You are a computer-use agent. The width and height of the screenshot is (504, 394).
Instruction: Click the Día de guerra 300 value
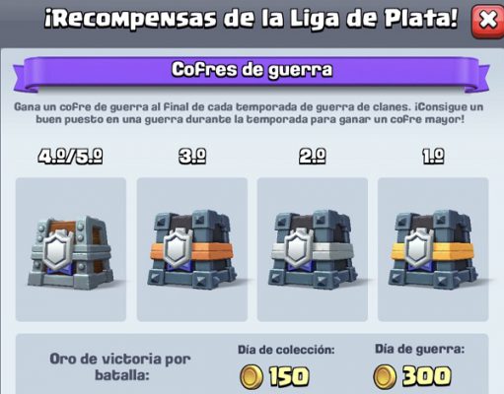pos(427,376)
